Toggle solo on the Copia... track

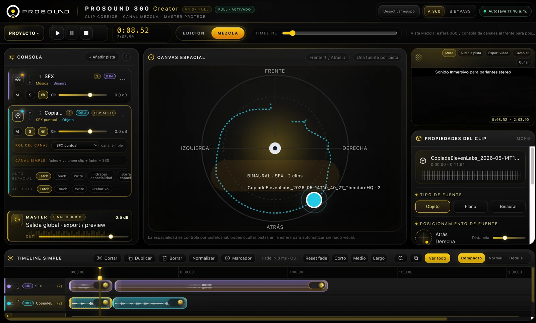click(30, 131)
